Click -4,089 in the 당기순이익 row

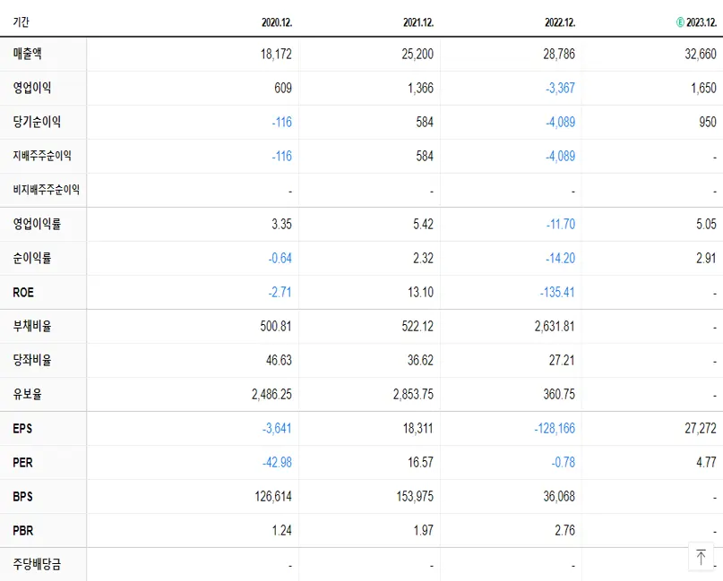click(560, 122)
